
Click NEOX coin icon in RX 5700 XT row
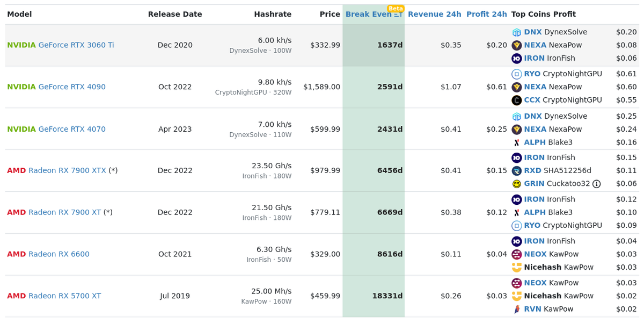[x=517, y=283]
